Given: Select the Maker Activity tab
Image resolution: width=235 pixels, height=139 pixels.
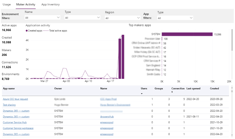Looking at the screenshot, I should click(26, 5).
